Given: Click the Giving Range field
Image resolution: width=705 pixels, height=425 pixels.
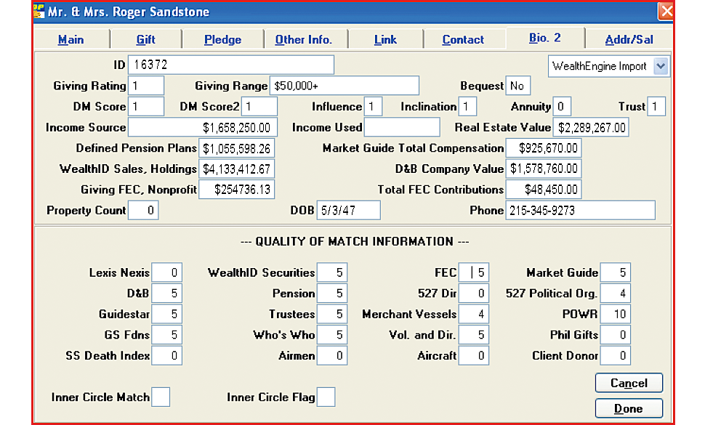Looking at the screenshot, I should coord(345,85).
